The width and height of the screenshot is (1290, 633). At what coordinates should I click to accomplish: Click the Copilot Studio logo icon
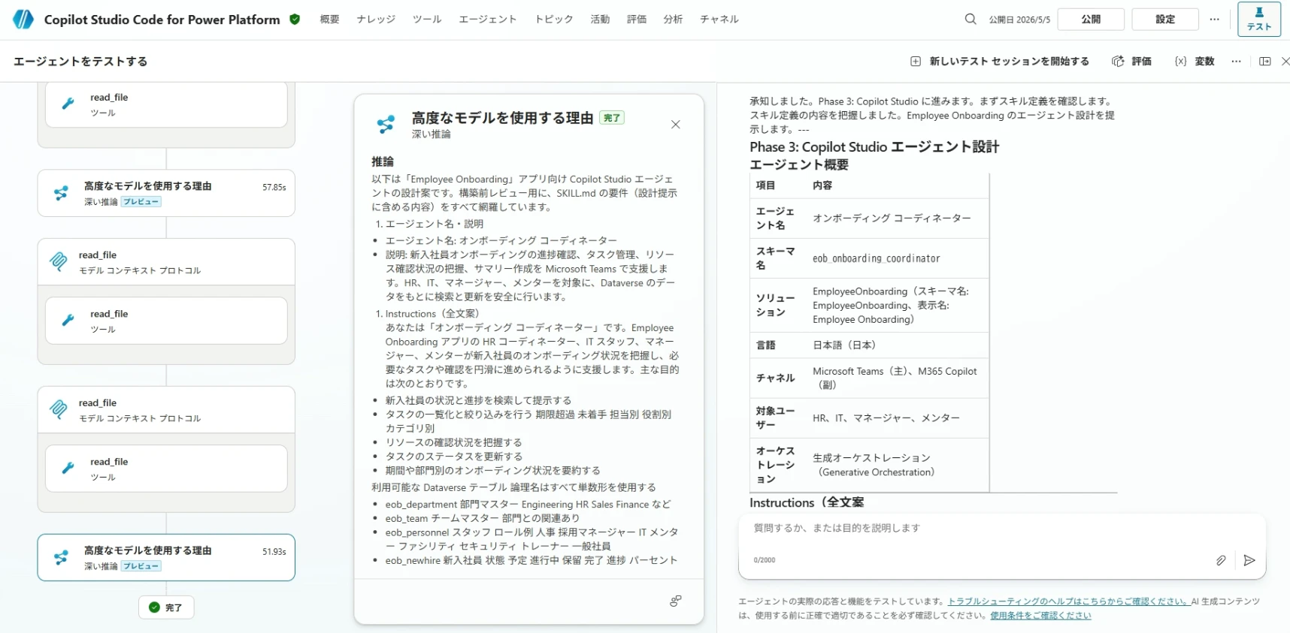pyautogui.click(x=23, y=20)
